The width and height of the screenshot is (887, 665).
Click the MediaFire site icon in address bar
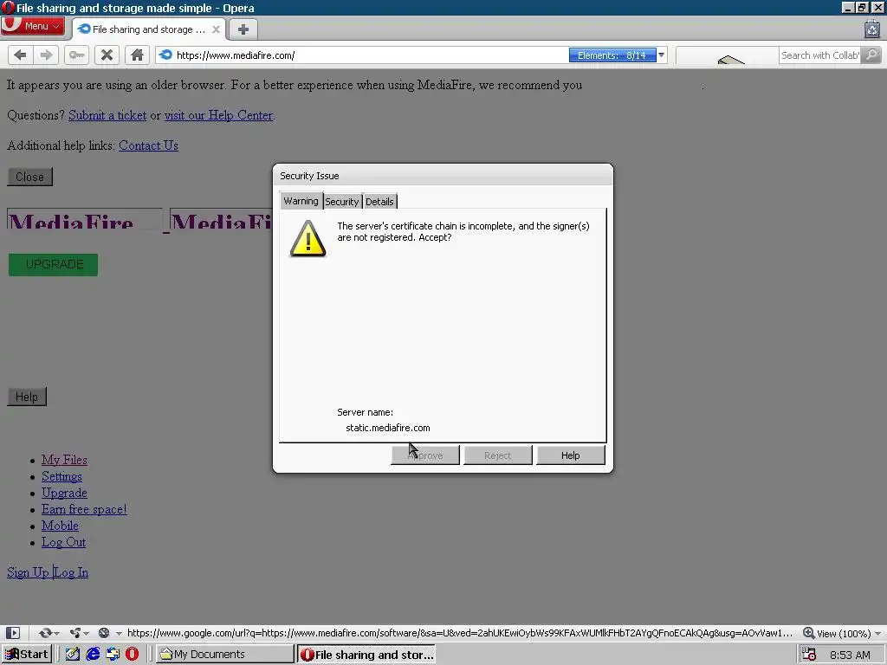(x=165, y=55)
